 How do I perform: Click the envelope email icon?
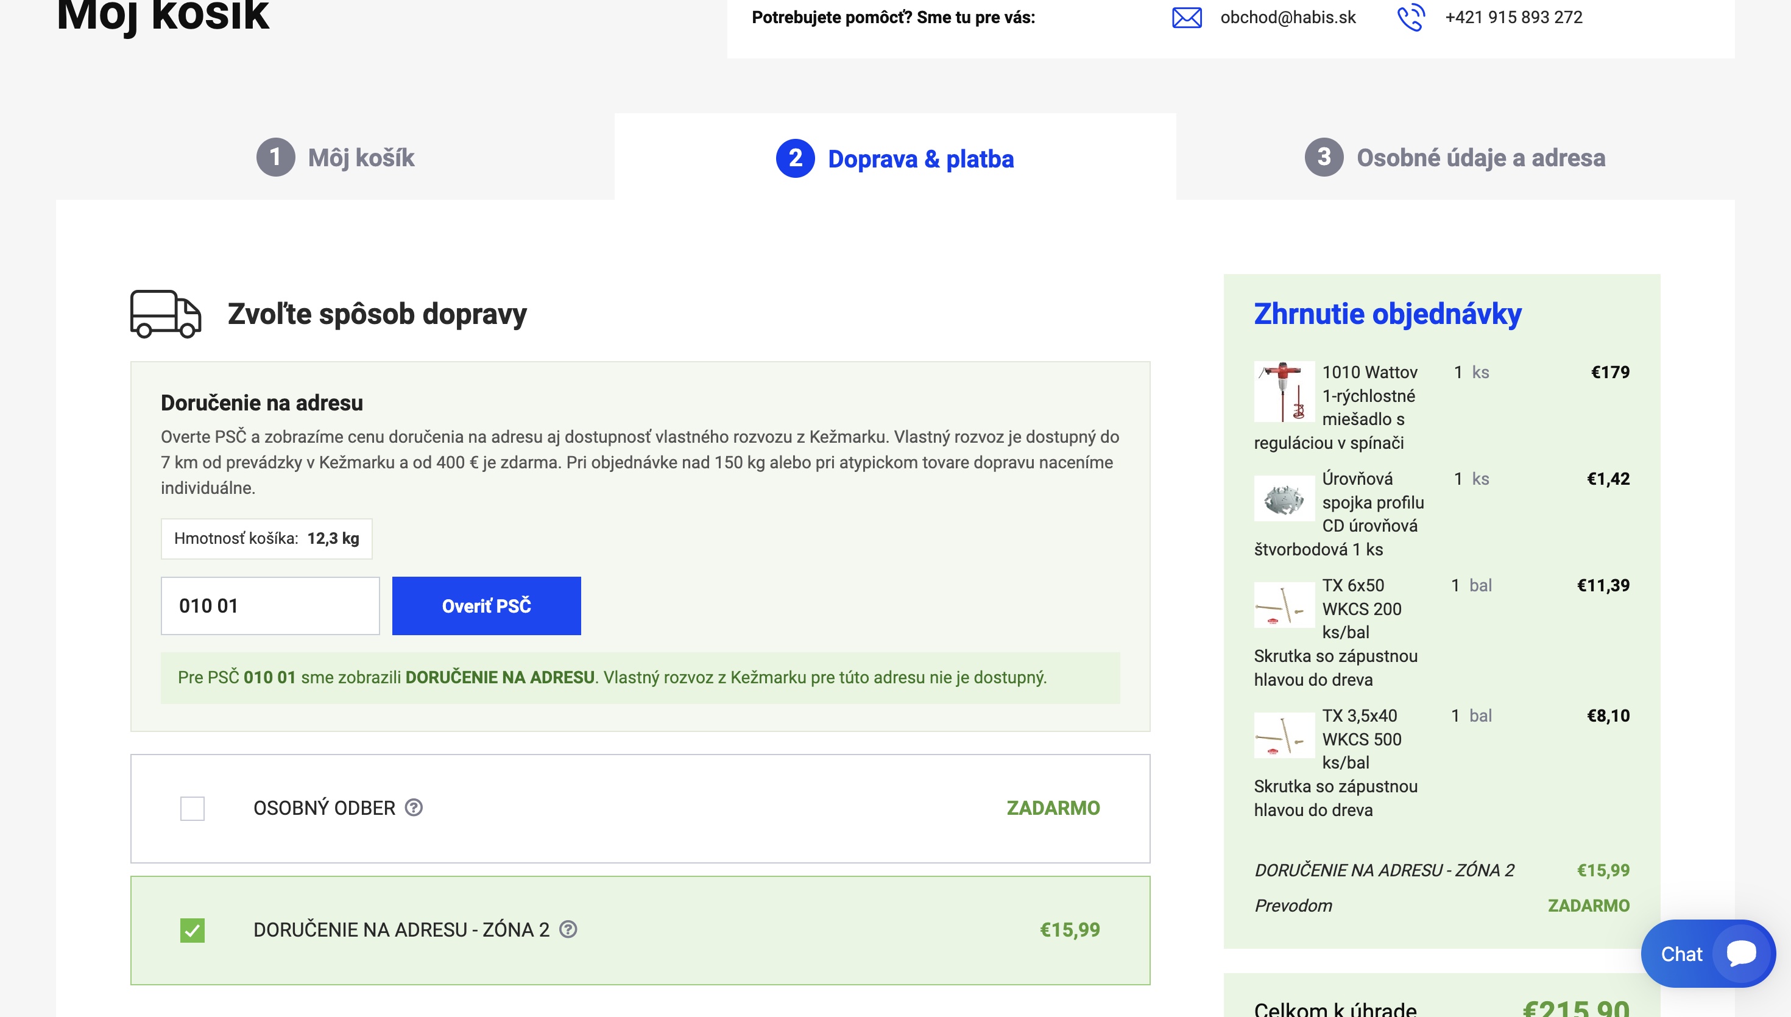click(x=1187, y=18)
